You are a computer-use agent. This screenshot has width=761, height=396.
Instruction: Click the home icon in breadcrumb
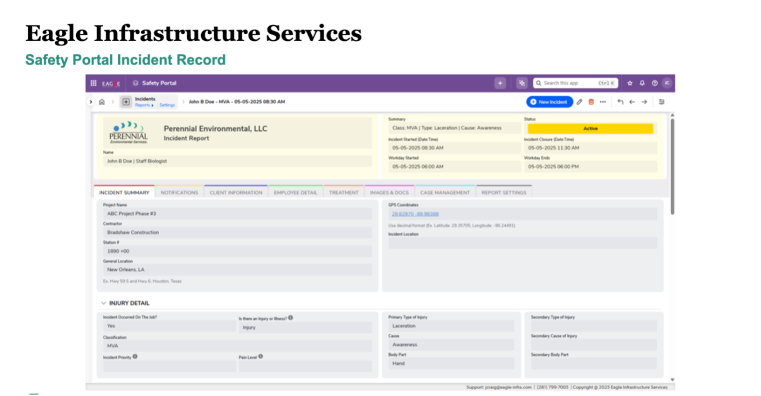(101, 102)
